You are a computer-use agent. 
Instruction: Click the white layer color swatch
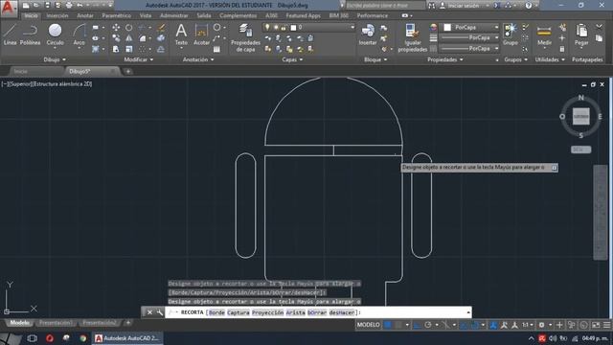click(294, 27)
